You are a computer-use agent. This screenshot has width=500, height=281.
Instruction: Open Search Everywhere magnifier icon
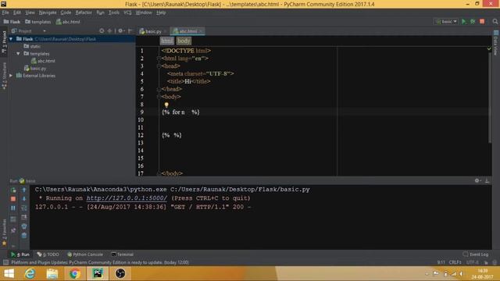coord(495,21)
